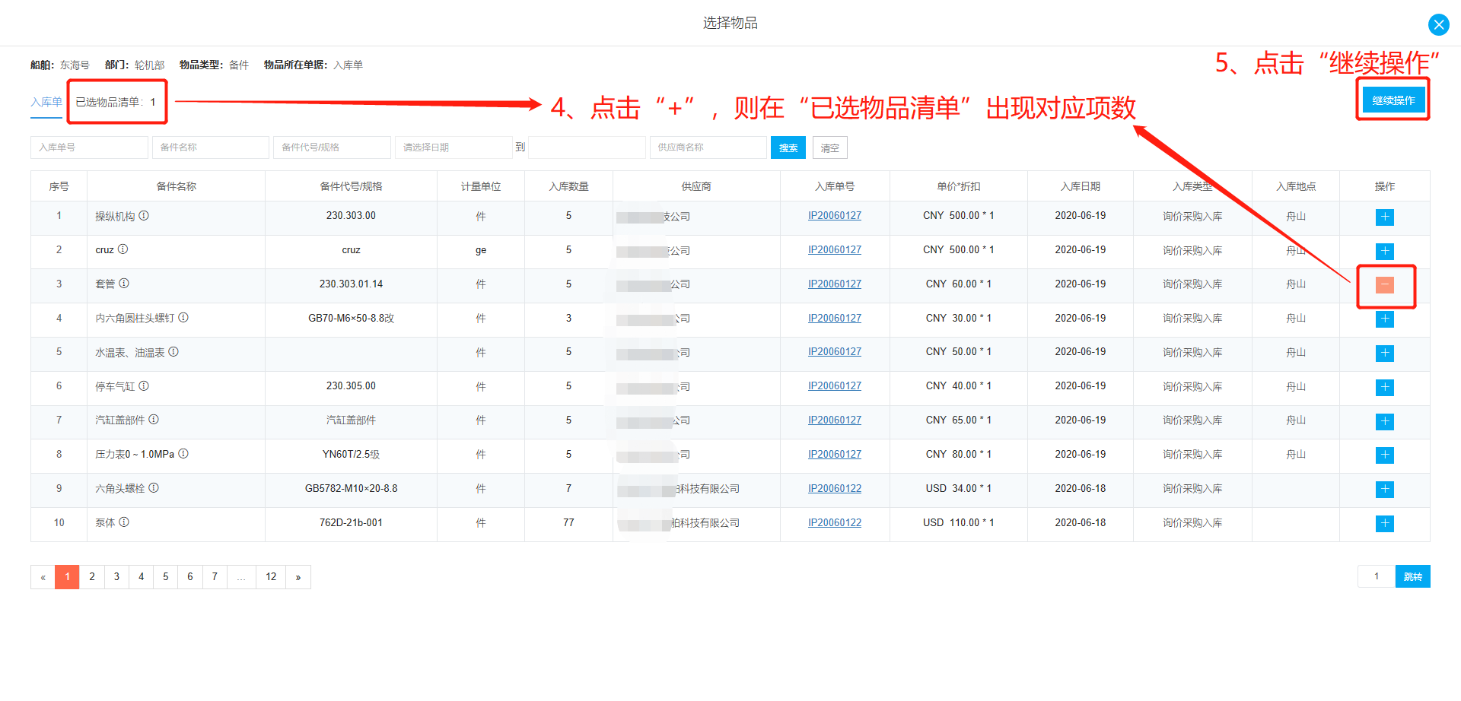The image size is (1461, 701).
Task: Open IP20060127 link in 停车气缸 row
Action: click(x=835, y=386)
